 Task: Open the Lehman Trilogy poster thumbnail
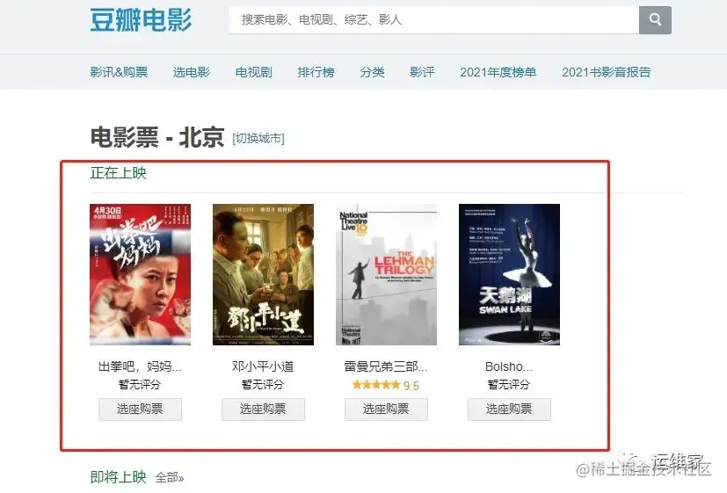coord(386,274)
